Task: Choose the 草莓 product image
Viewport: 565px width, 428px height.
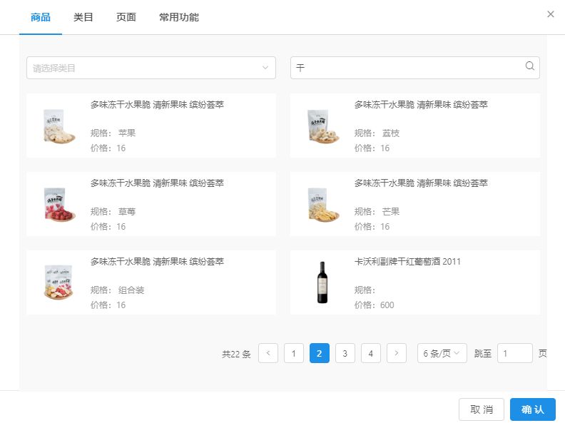Action: tap(58, 204)
